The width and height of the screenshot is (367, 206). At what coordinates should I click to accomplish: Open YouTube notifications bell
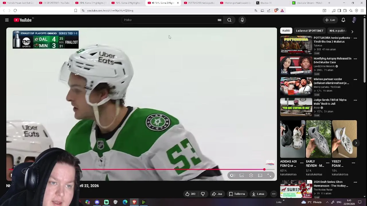tap(343, 20)
